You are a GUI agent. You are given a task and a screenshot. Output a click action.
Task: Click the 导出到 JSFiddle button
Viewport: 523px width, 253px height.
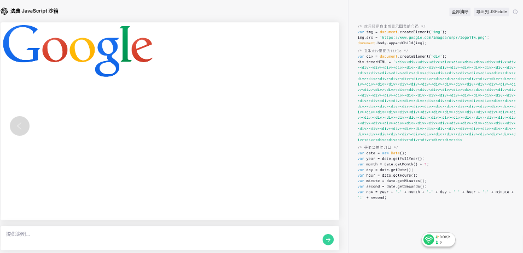coord(491,12)
